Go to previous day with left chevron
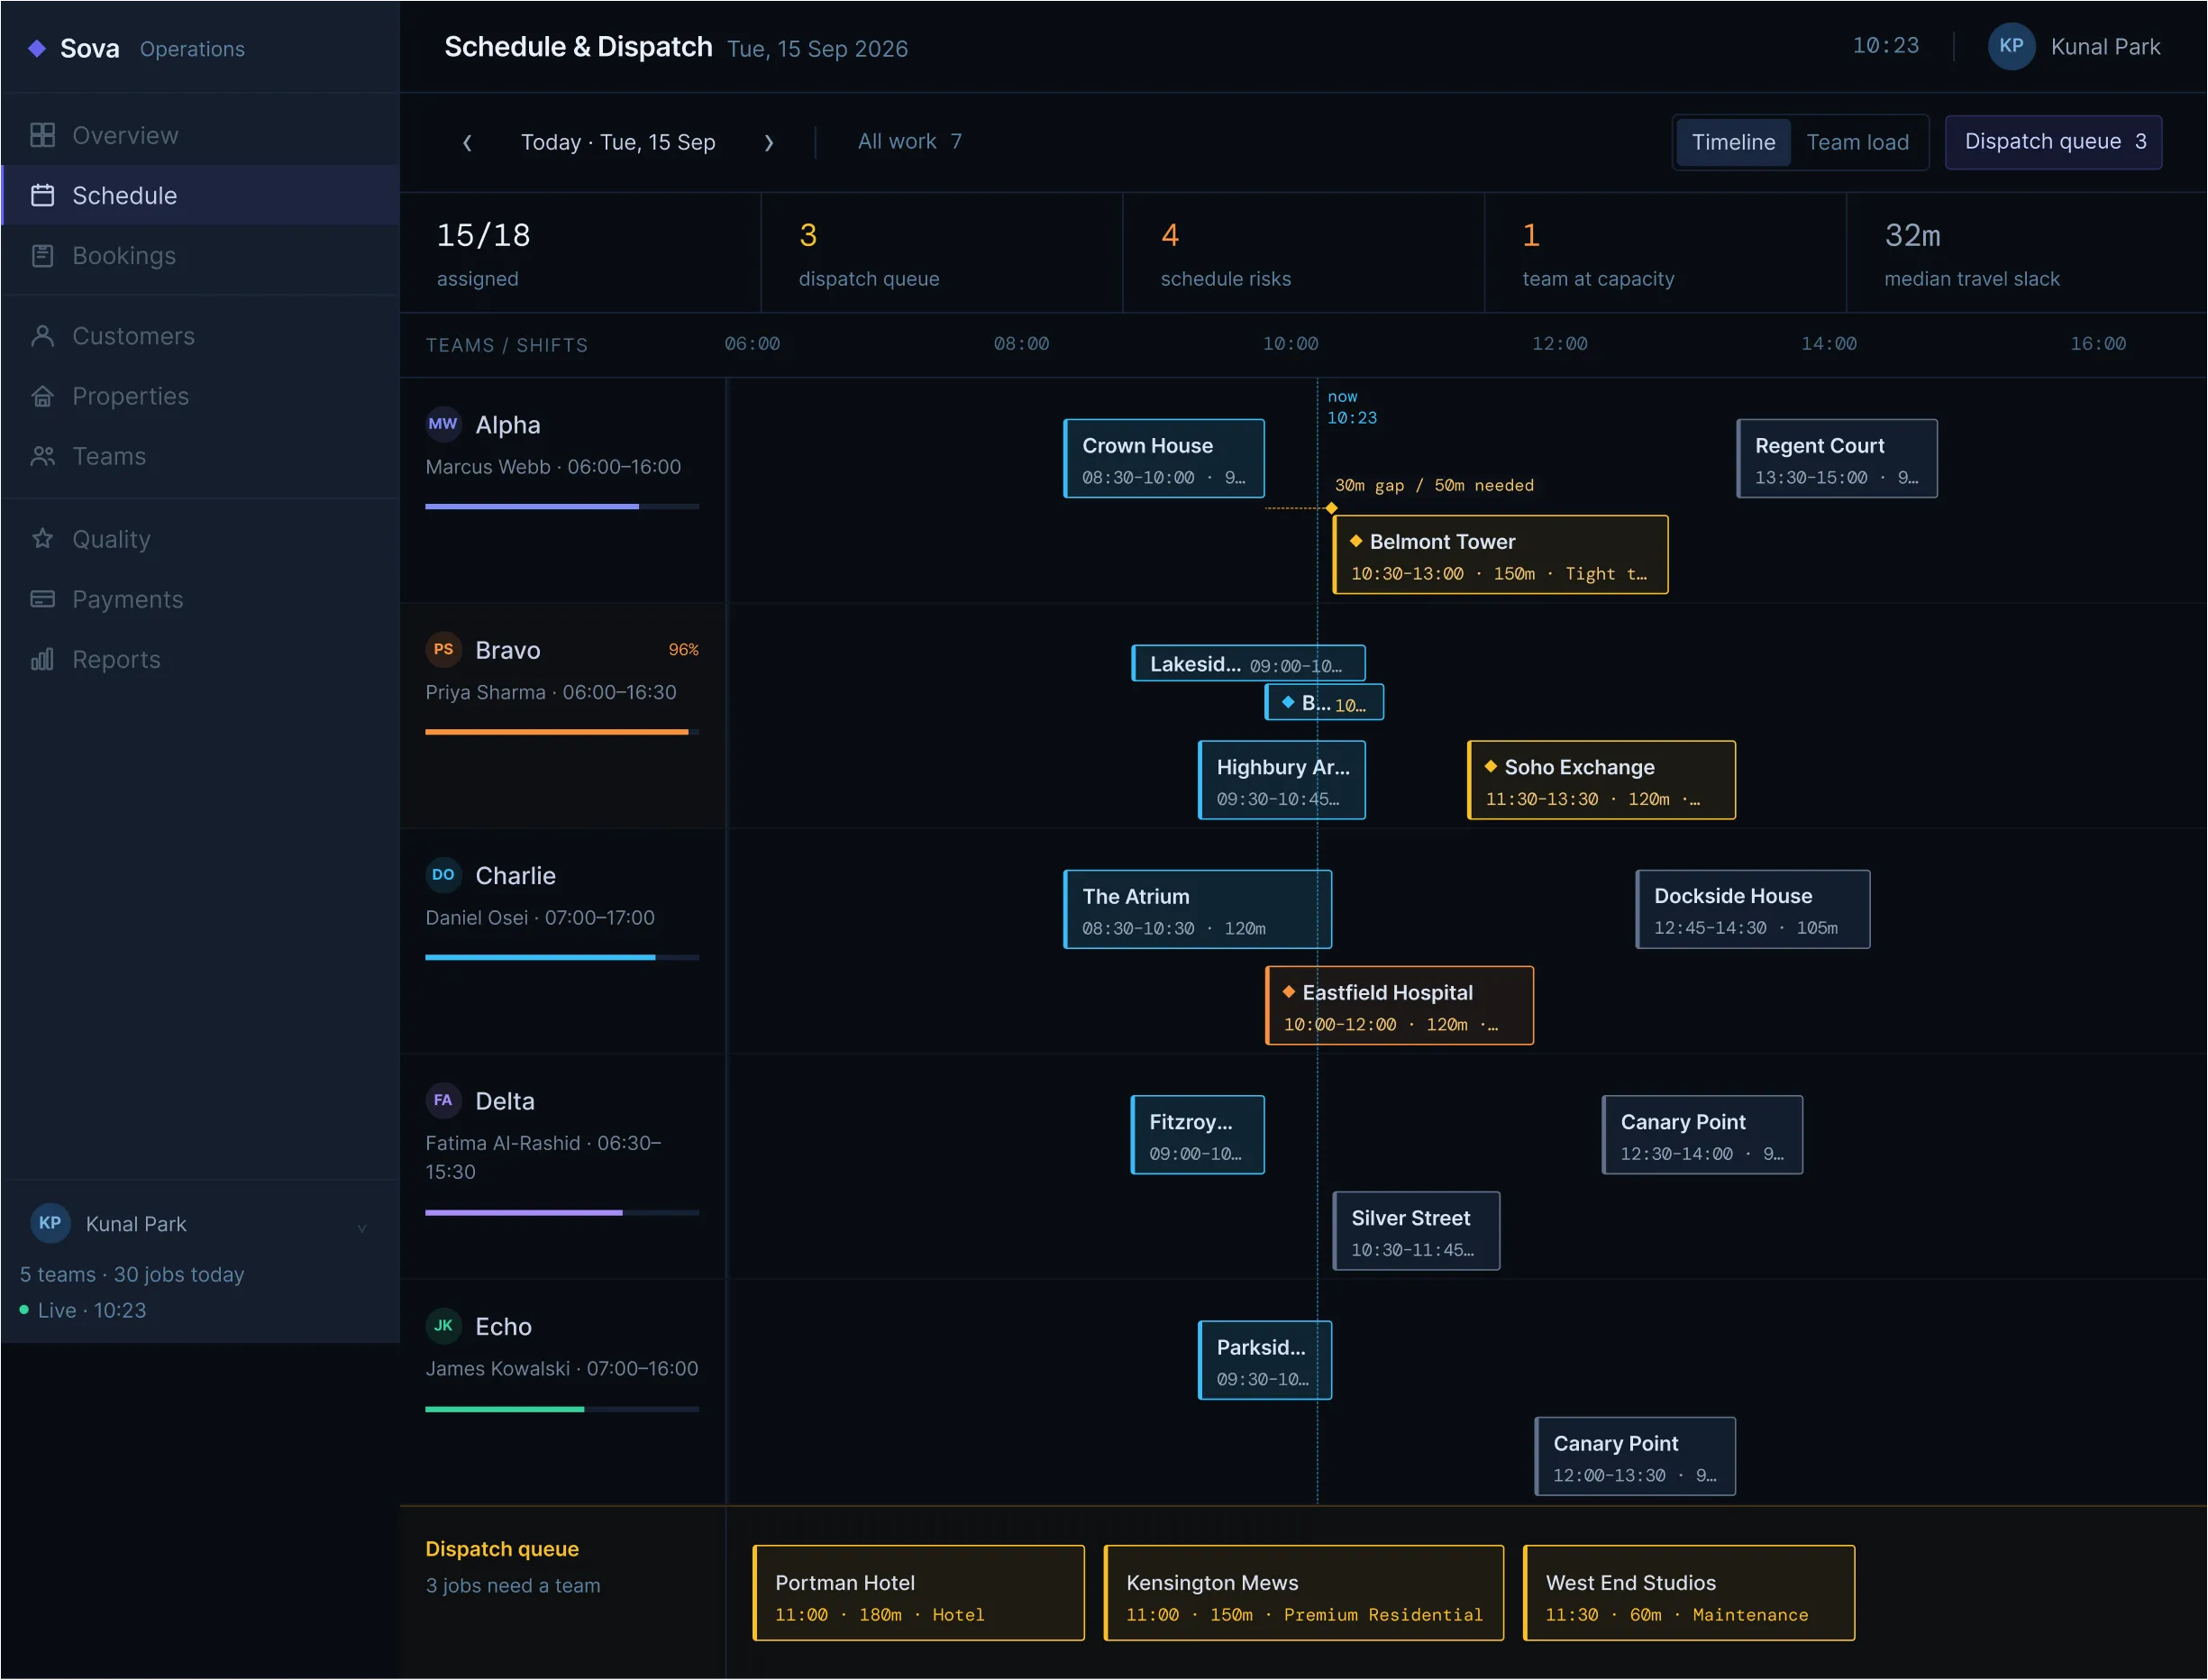This screenshot has width=2208, height=1680. pos(467,142)
